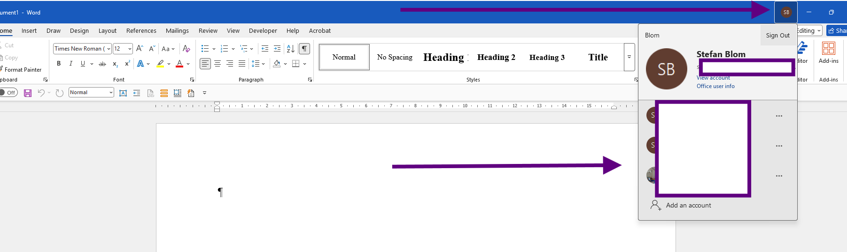Screen dimensions: 847x252
Task: Redo the last action
Action: [59, 93]
